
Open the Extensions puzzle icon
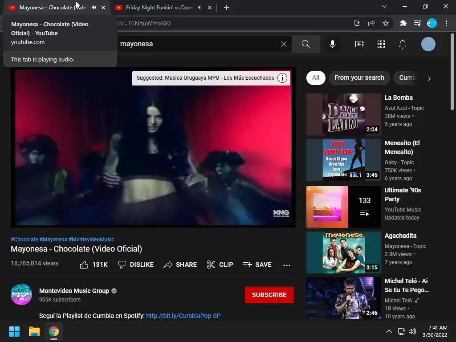point(403,23)
